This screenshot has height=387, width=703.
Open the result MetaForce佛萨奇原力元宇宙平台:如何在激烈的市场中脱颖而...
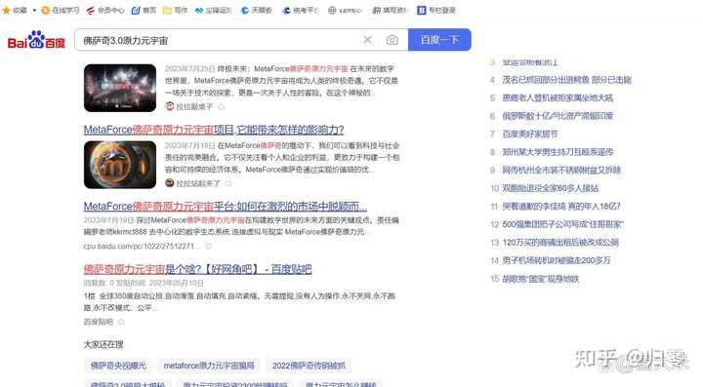[x=226, y=207]
